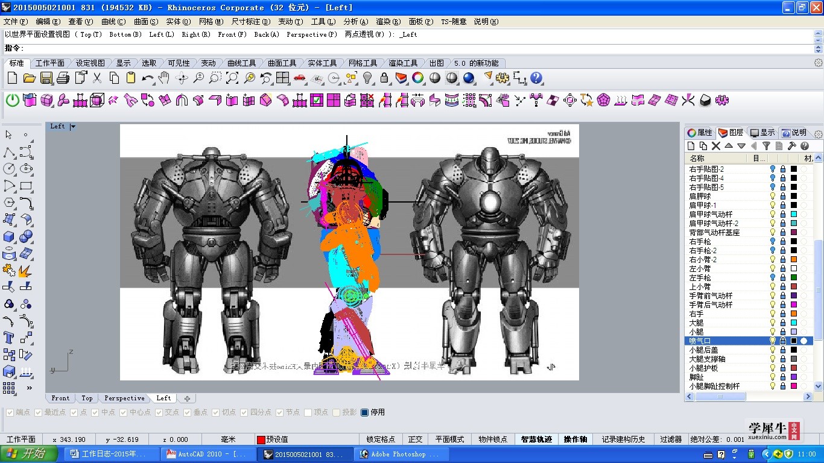Click the delete layer X icon
824x463 pixels.
click(716, 146)
